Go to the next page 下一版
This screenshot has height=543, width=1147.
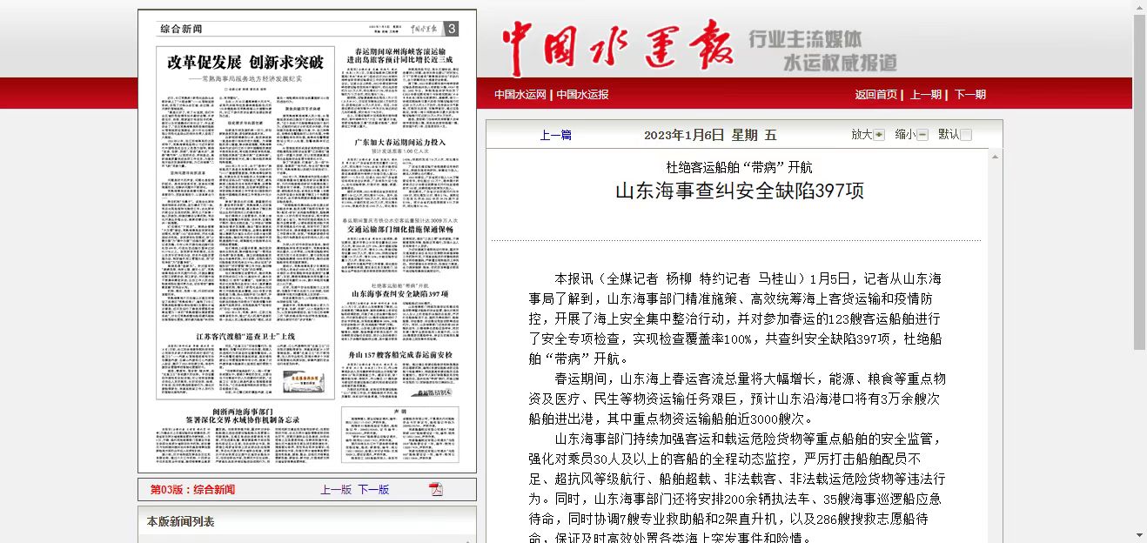pos(373,490)
